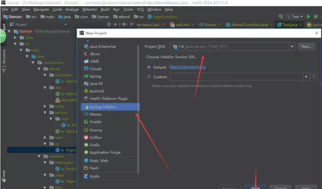Open the Project view selector dropdown
Image resolution: width=322 pixels, height=189 pixels.
click(x=65, y=25)
